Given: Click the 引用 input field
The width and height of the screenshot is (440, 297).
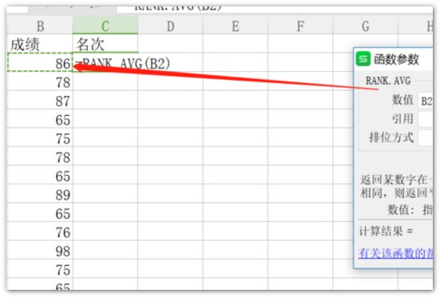Looking at the screenshot, I should tap(426, 119).
